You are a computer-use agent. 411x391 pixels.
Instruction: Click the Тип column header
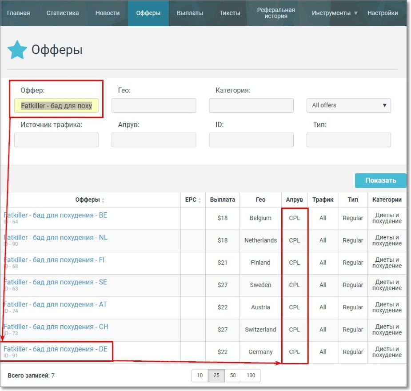coord(353,199)
